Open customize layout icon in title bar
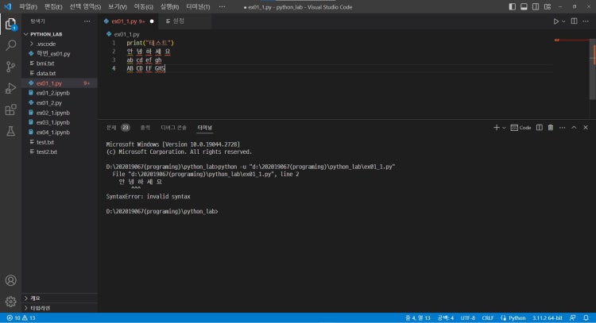Image resolution: width=596 pixels, height=323 pixels. (548, 7)
